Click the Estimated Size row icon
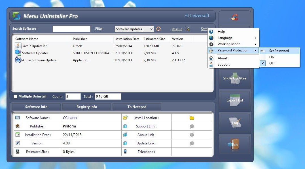This screenshot has width=305, height=169. click(x=18, y=151)
